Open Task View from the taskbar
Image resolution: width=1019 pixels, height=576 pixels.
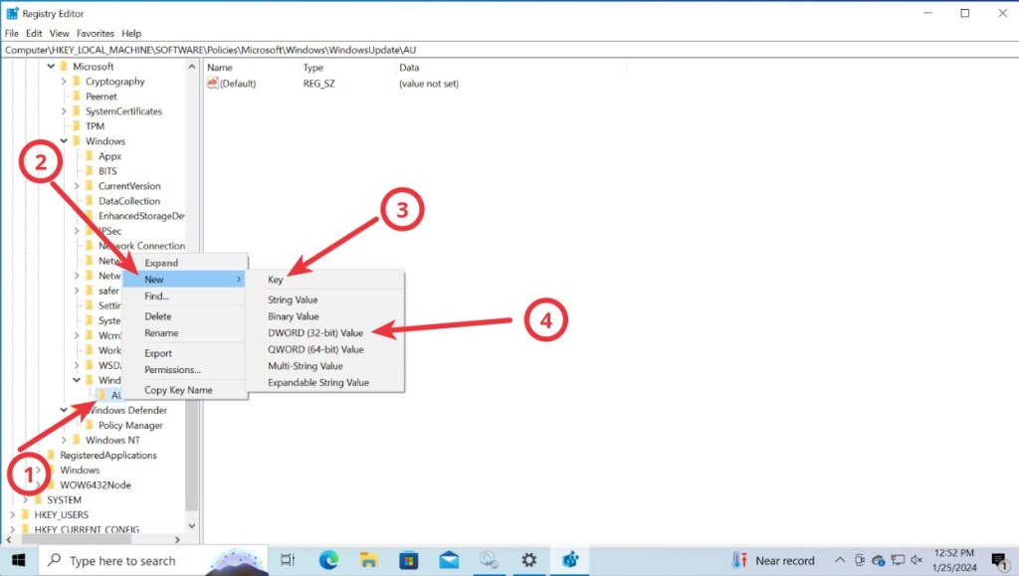pos(287,560)
